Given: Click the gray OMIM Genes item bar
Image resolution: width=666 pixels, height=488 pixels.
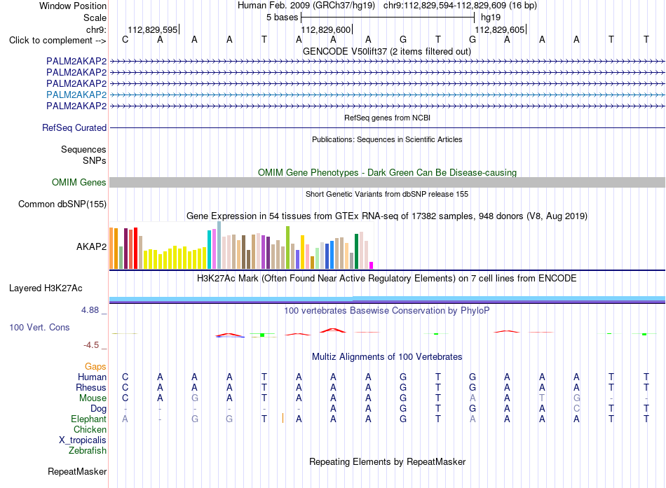Looking at the screenshot, I should click(x=387, y=183).
